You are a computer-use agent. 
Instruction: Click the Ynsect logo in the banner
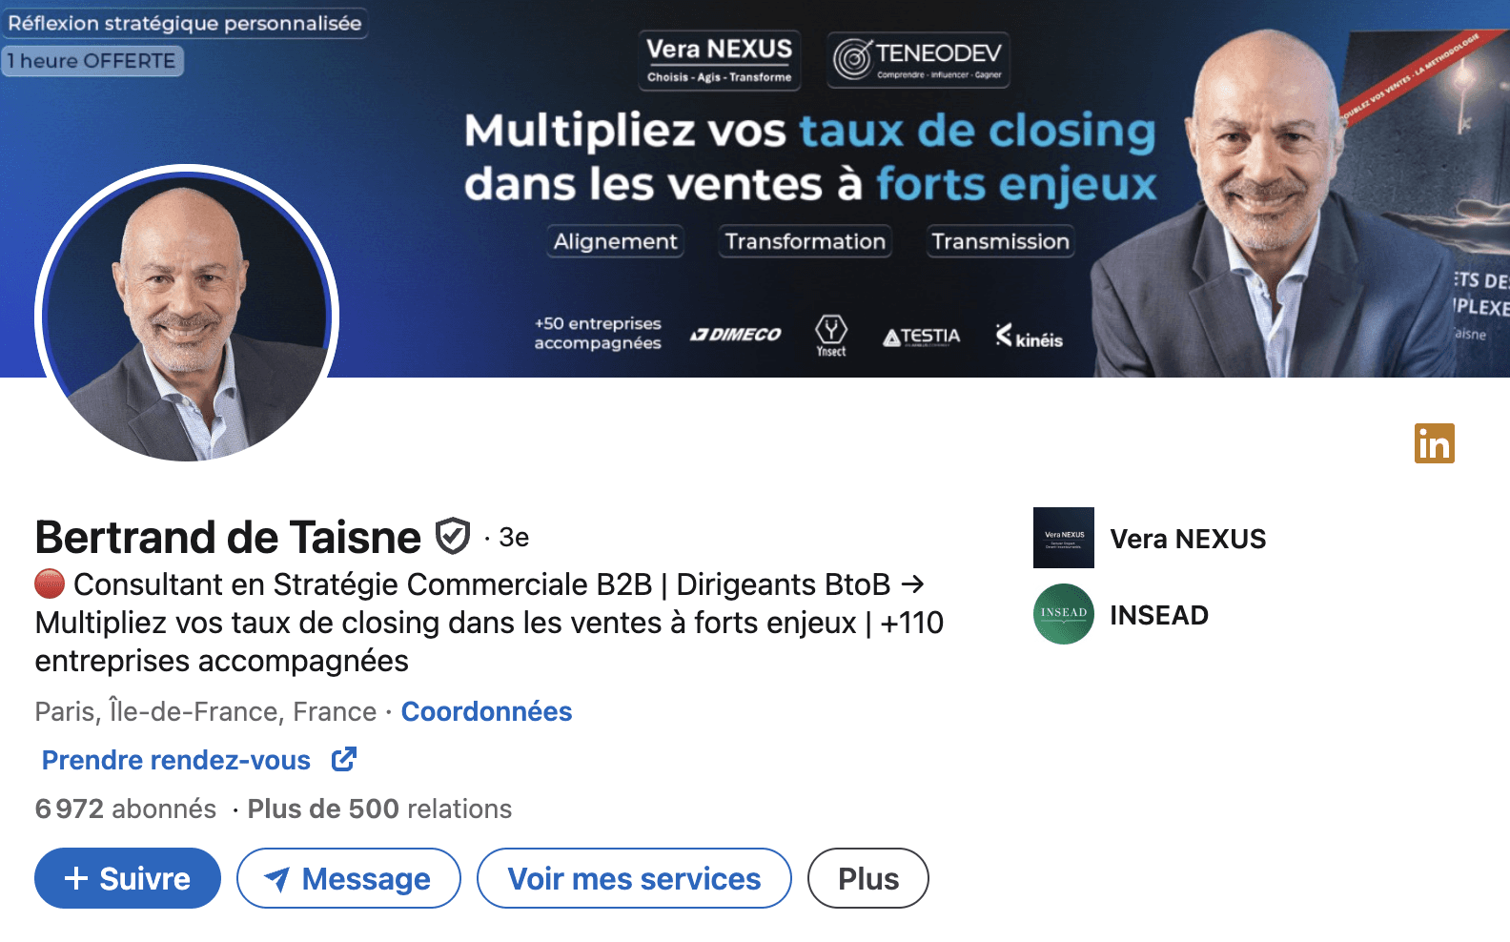click(831, 337)
